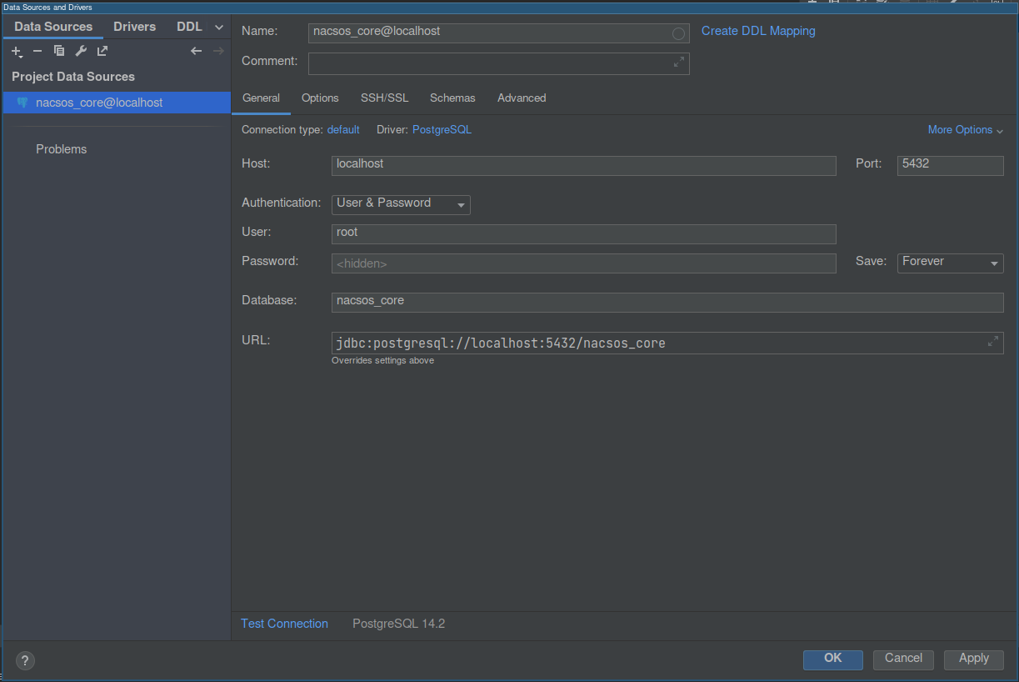1019x682 pixels.
Task: Expand the Comment field with expand icon
Action: click(x=679, y=62)
